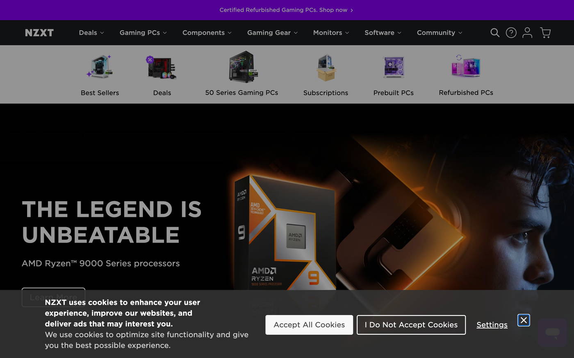574x358 pixels.
Task: Open the Software dropdown menu
Action: click(x=382, y=32)
